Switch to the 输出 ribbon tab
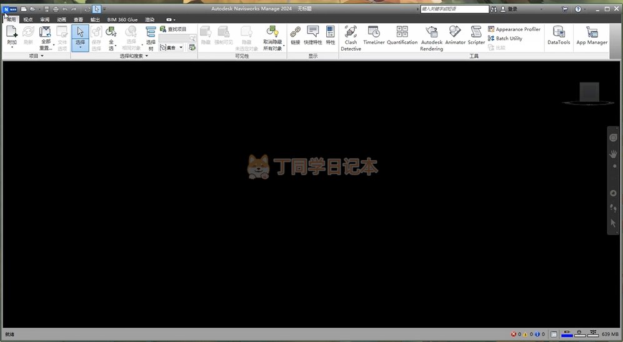 pos(94,19)
